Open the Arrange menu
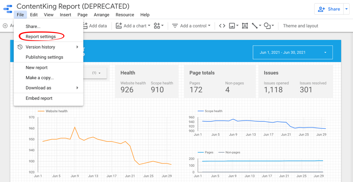 101,15
